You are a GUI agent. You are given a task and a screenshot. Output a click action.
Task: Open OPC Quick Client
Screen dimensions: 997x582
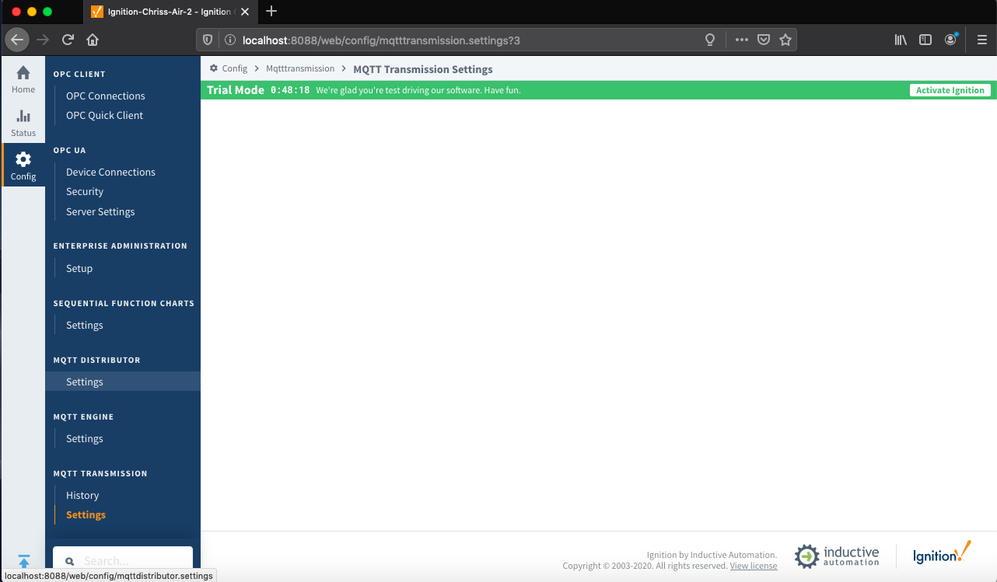(105, 115)
